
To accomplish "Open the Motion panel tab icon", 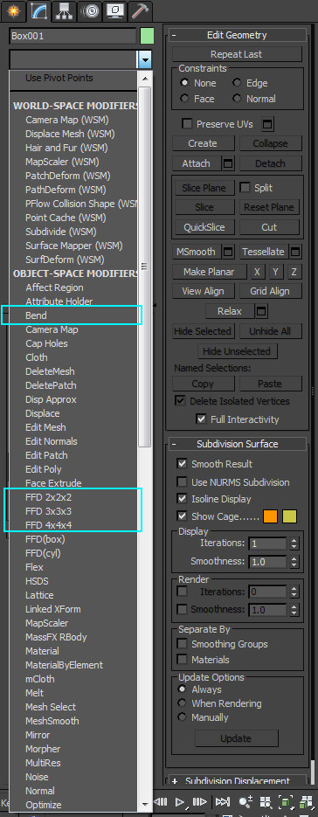I will pos(90,10).
